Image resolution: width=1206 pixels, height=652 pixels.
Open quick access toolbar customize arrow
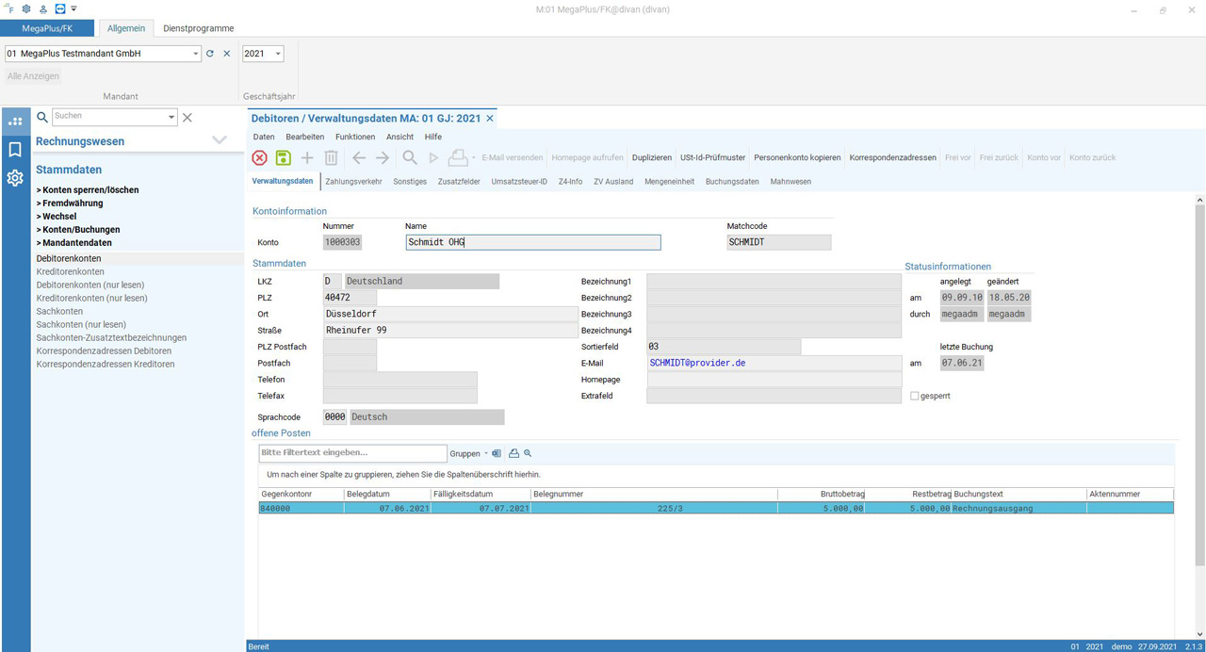(73, 8)
